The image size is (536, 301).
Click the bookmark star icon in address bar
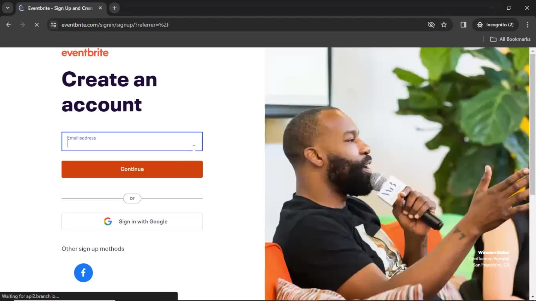[444, 25]
